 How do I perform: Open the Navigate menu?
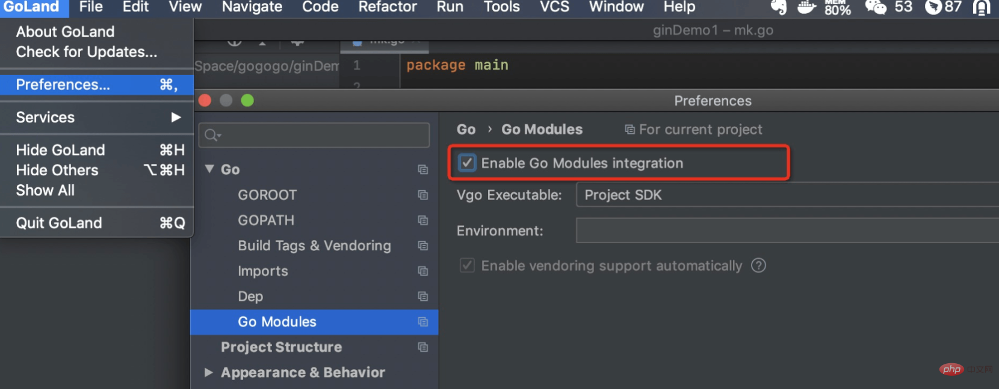[x=252, y=7]
